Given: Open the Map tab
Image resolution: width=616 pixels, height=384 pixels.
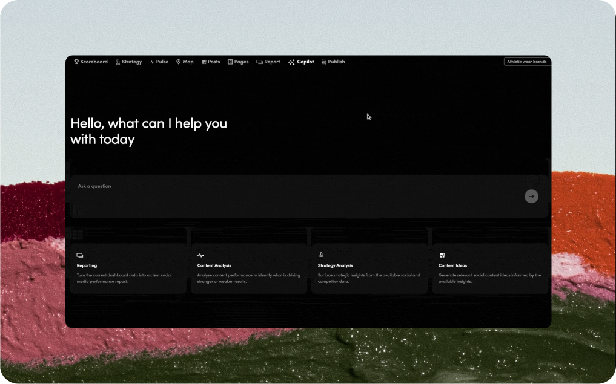Looking at the screenshot, I should [x=185, y=62].
